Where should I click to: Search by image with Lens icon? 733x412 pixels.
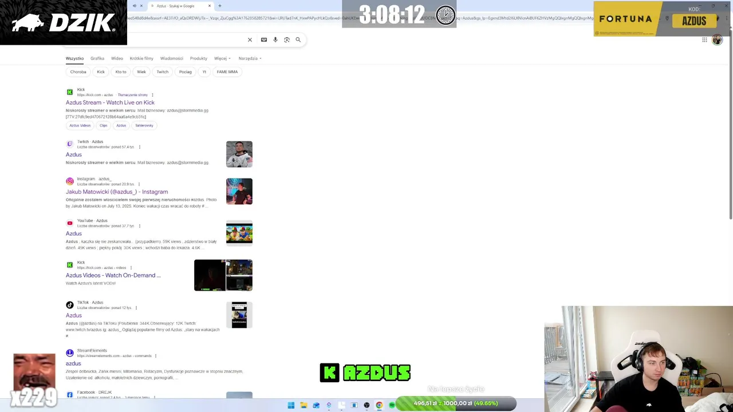click(x=287, y=39)
